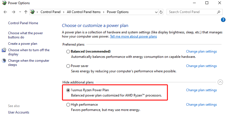
Task: Collapse the Hide additional plans section
Action: 220,82
